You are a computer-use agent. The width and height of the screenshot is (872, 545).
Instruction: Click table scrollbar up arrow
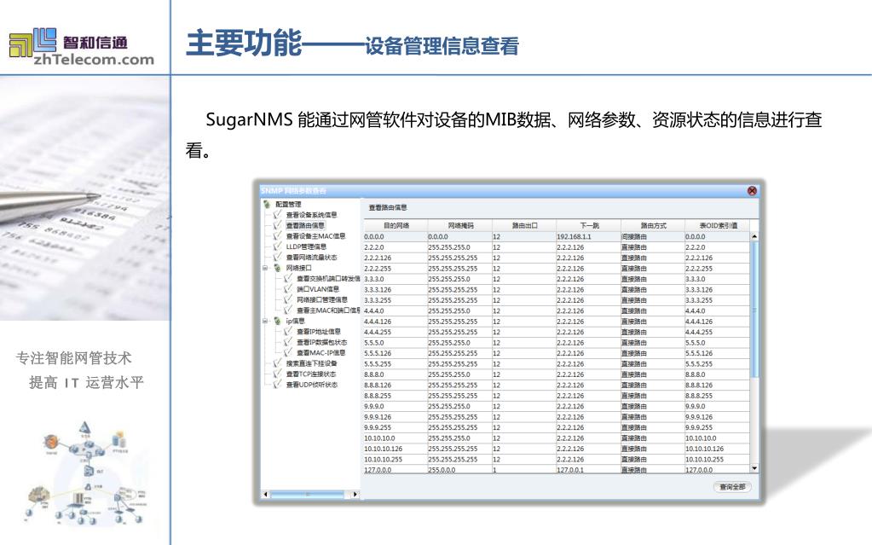click(x=754, y=236)
